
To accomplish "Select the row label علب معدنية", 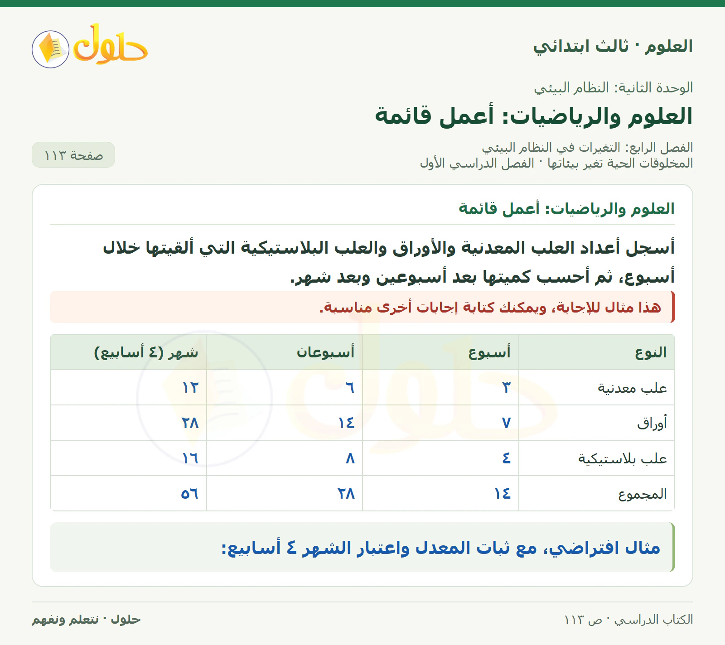I will 632,388.
